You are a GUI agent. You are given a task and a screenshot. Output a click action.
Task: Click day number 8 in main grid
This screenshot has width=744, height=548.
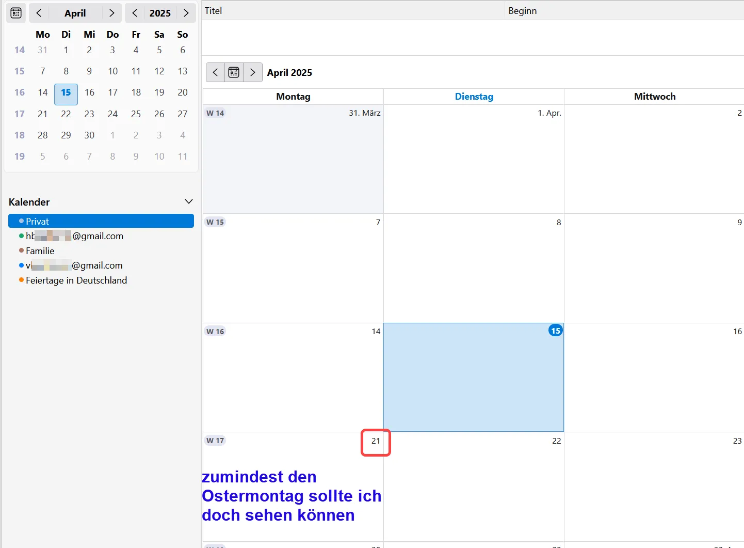(x=559, y=222)
